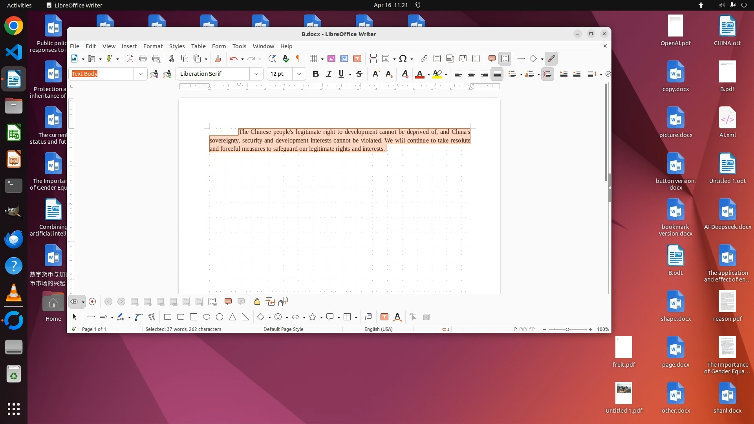The image size is (754, 424).
Task: Toggle Bold formatting
Action: pos(315,74)
